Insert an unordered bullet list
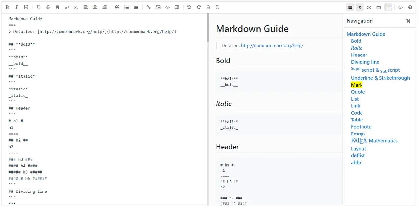 coord(136,7)
